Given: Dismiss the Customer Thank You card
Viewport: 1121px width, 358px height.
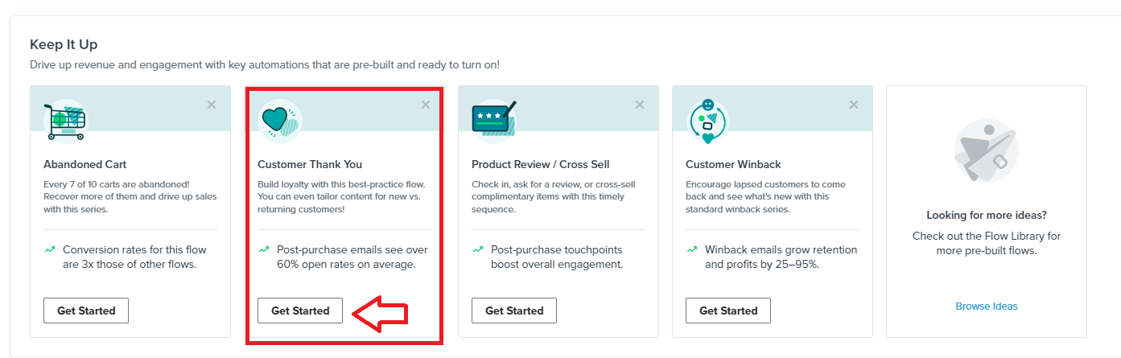Looking at the screenshot, I should [426, 105].
